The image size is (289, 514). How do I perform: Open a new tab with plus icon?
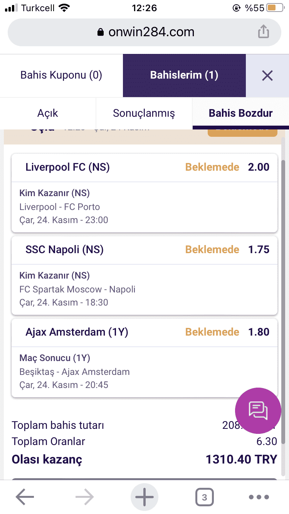click(x=144, y=497)
